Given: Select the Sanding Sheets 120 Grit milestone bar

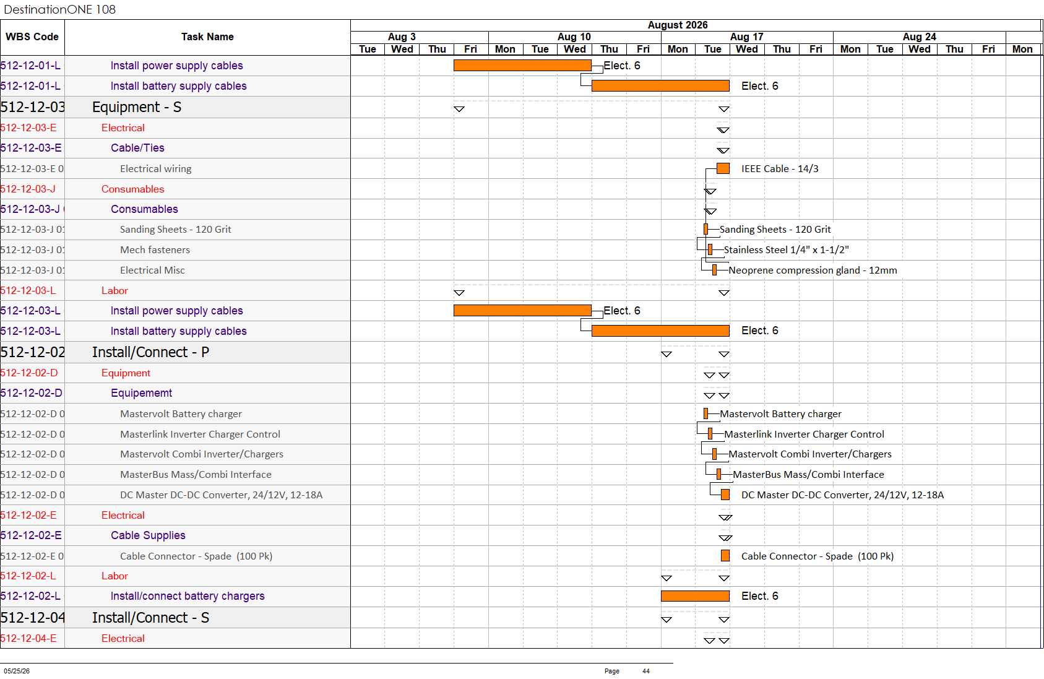Looking at the screenshot, I should coord(705,230).
